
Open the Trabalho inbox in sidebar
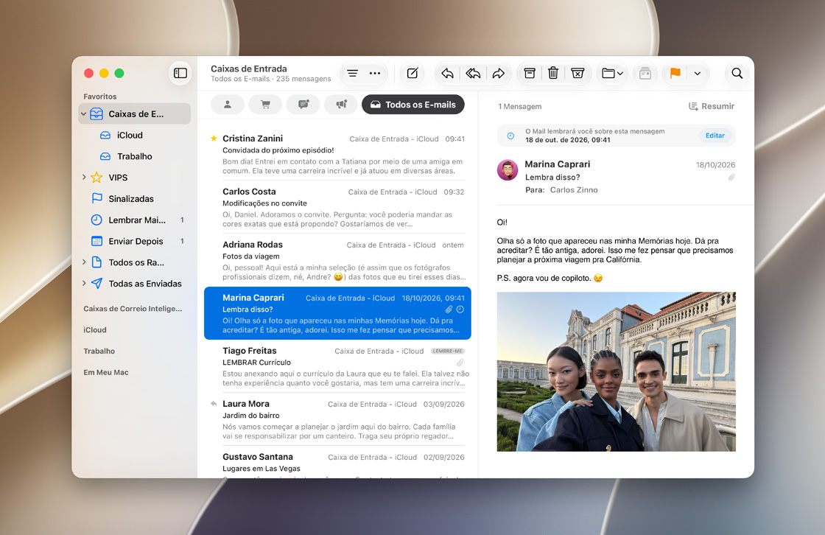click(x=134, y=156)
